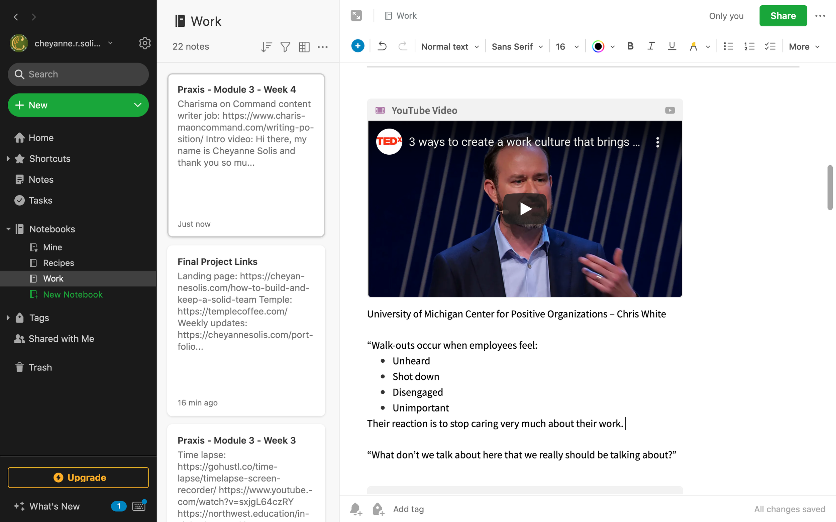Open note actions ellipsis menu
Screen dimensions: 836x522
(820, 16)
